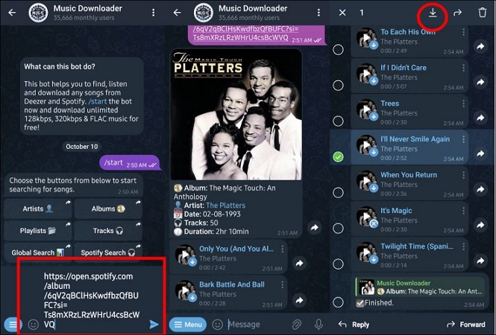The height and width of the screenshot is (335, 496).
Task: Play Trees track
Action: (366, 109)
